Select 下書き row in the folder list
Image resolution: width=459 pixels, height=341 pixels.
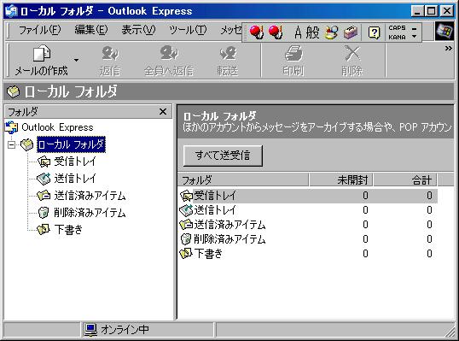(x=308, y=253)
